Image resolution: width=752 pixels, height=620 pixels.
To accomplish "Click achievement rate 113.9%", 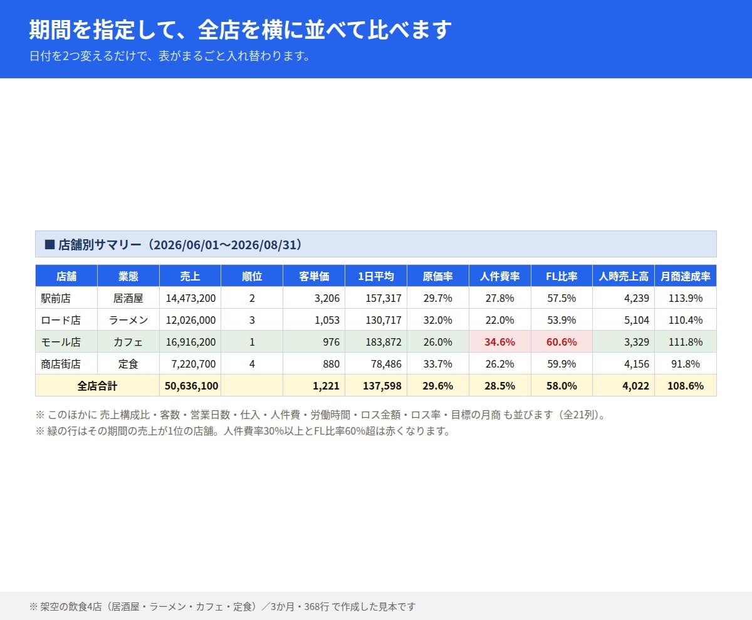I will [686, 298].
